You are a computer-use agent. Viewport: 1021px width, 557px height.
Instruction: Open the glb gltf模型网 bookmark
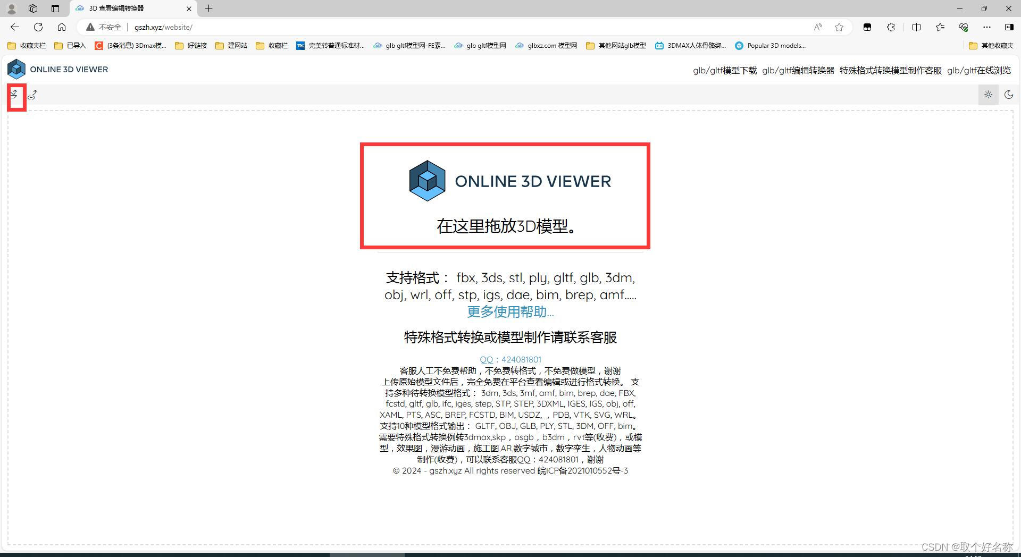coord(480,46)
